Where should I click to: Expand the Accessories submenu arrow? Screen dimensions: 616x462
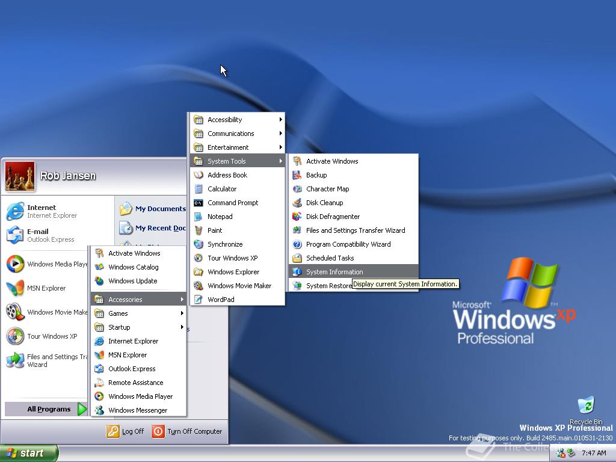(182, 300)
